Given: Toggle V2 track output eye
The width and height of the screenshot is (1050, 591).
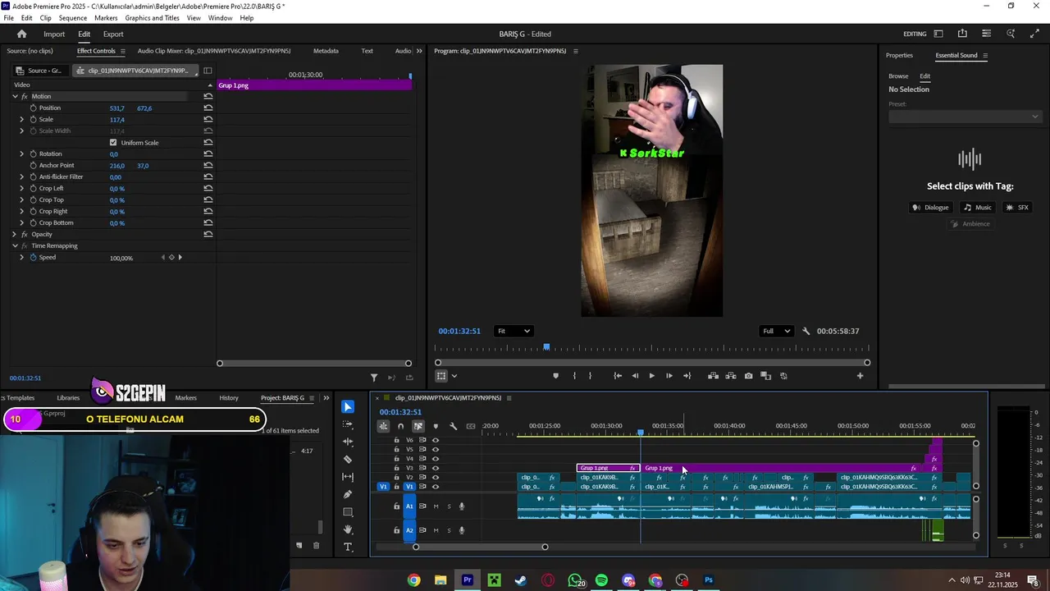Looking at the screenshot, I should click(x=436, y=477).
